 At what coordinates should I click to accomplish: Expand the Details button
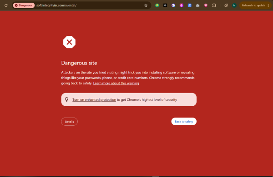(69, 122)
